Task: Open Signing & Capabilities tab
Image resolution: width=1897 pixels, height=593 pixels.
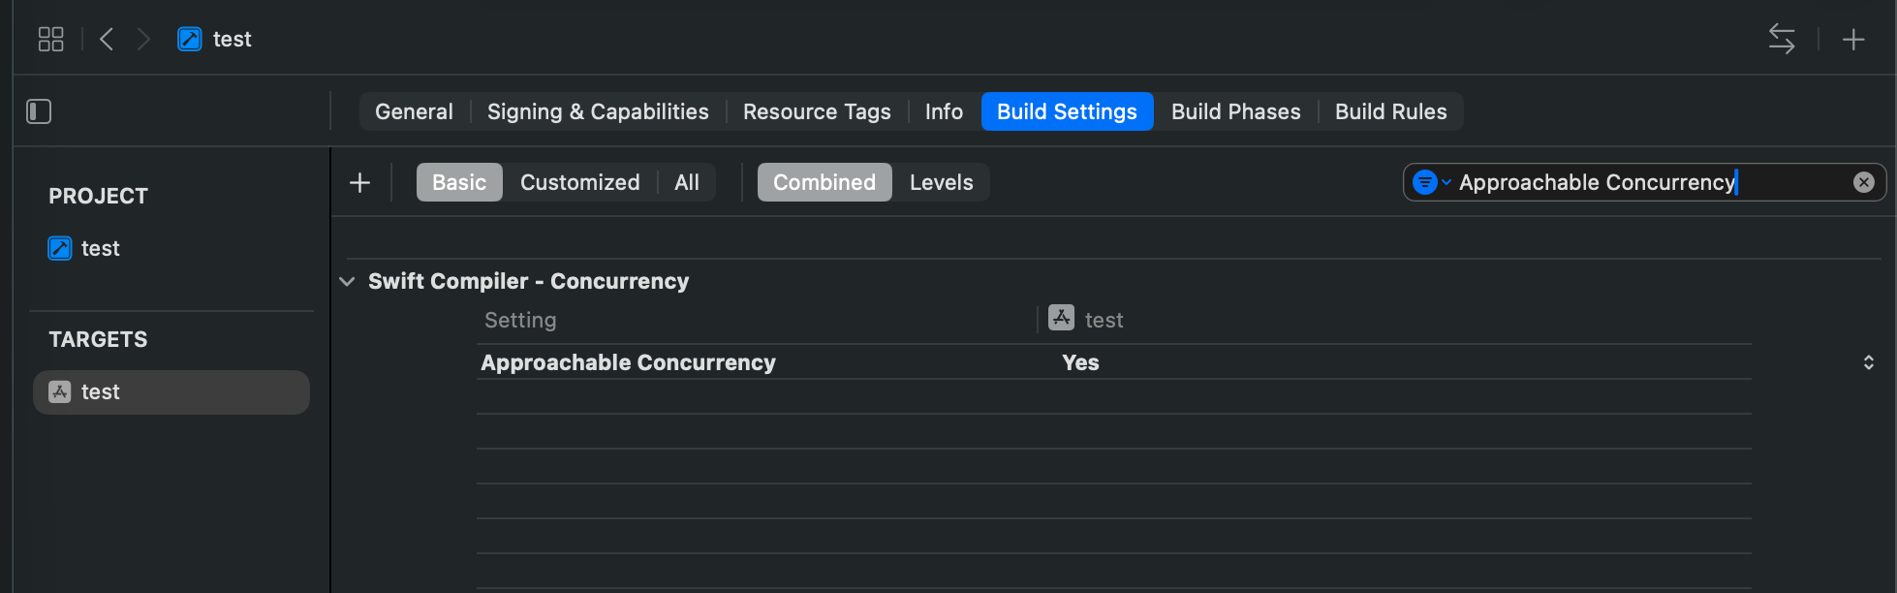Action: [598, 111]
